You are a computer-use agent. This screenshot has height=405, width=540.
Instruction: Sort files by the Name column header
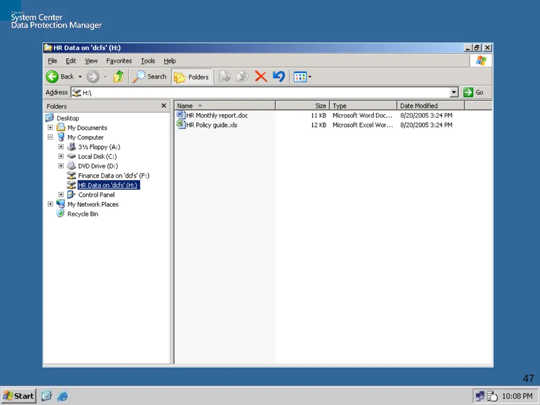click(225, 105)
